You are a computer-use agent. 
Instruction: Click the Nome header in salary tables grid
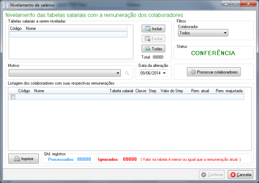(76, 28)
